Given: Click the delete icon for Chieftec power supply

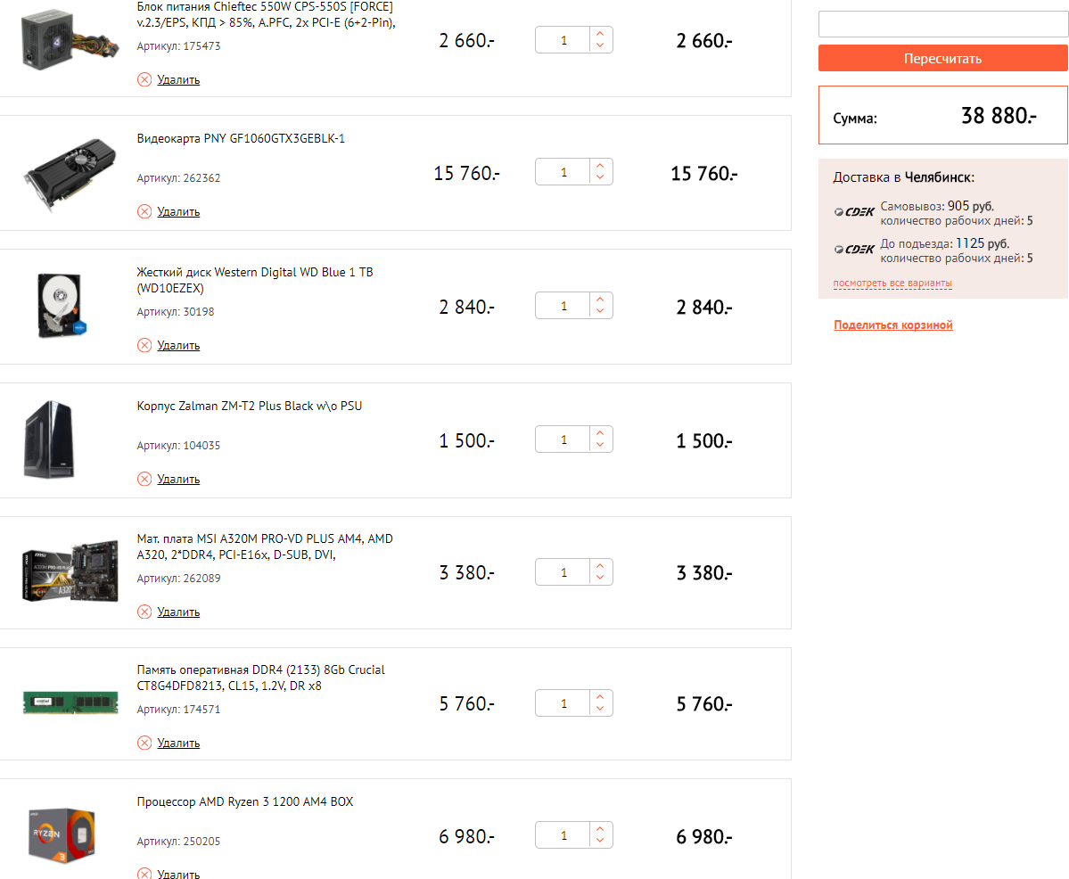Looking at the screenshot, I should 144,79.
